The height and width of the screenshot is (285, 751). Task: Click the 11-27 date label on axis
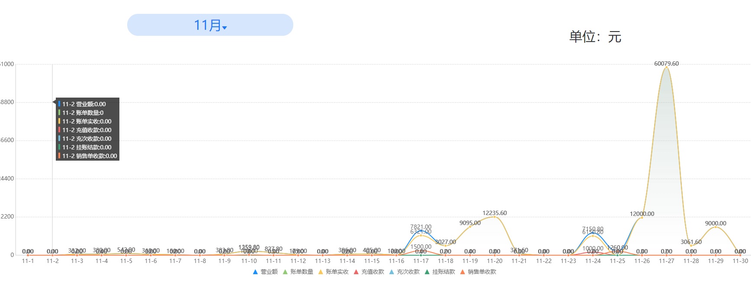pos(666,261)
